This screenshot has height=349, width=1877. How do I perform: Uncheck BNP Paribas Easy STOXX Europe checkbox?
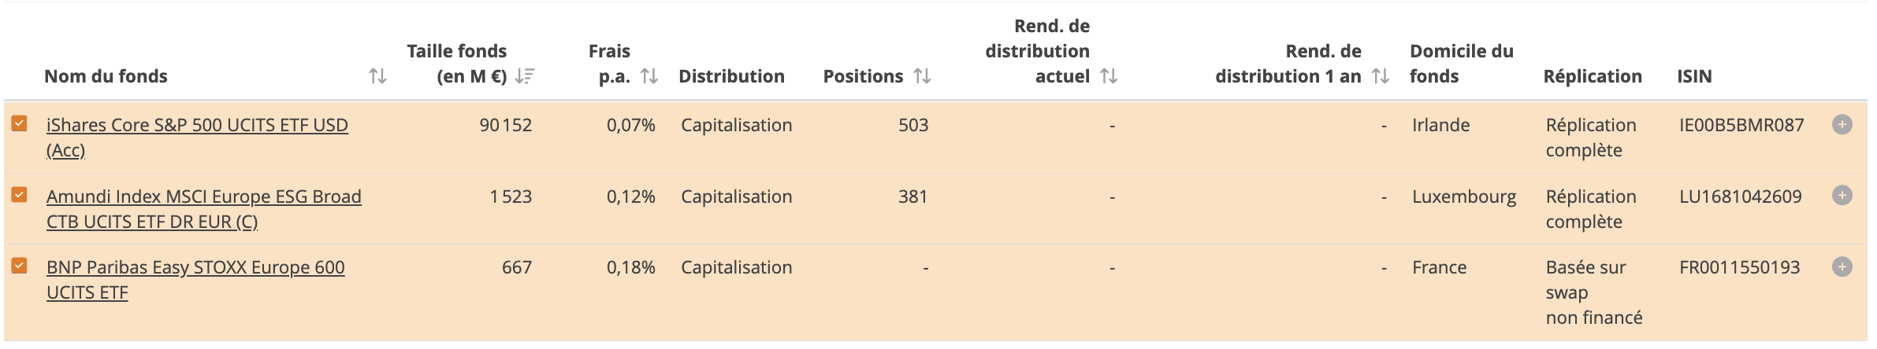(19, 266)
